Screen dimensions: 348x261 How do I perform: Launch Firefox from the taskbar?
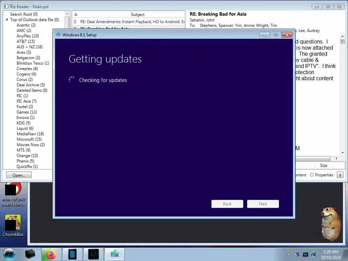51,254
